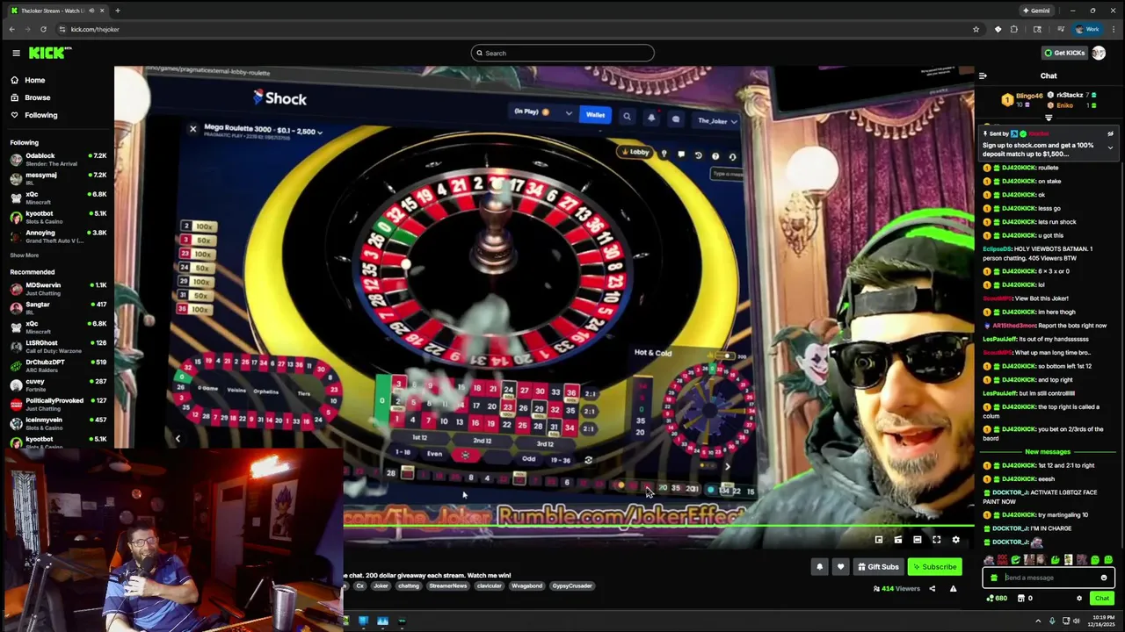Open the user profile avatar menu
Screen dimensions: 1125x632
(1099, 53)
